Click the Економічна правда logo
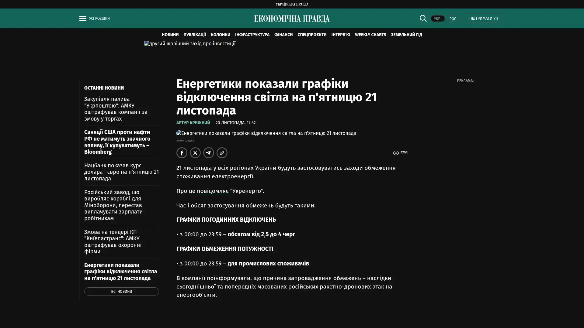The image size is (584, 328). click(x=292, y=19)
